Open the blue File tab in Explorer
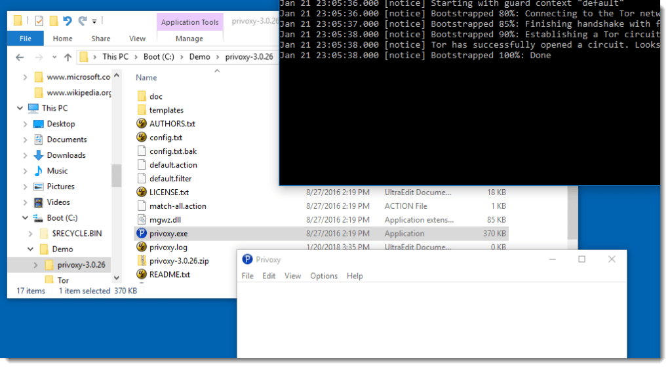Screen dimensions: 670x368 pyautogui.click(x=26, y=39)
